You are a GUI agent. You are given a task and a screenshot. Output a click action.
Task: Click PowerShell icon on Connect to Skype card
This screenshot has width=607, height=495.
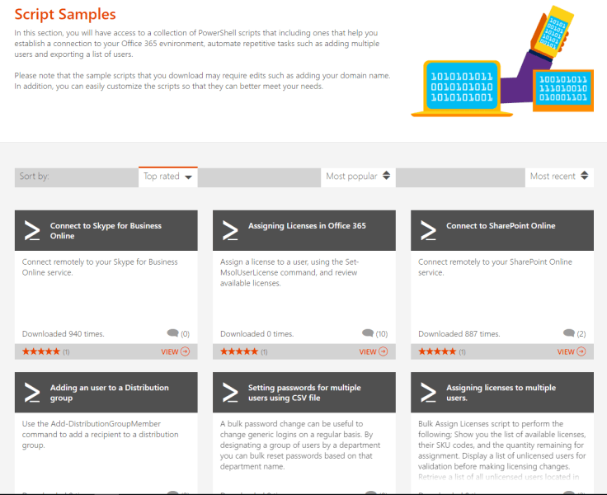pos(32,231)
